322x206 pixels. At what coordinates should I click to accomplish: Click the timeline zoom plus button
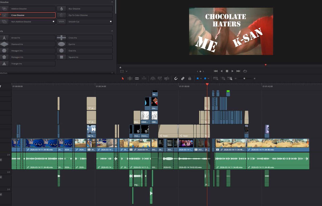(254, 78)
